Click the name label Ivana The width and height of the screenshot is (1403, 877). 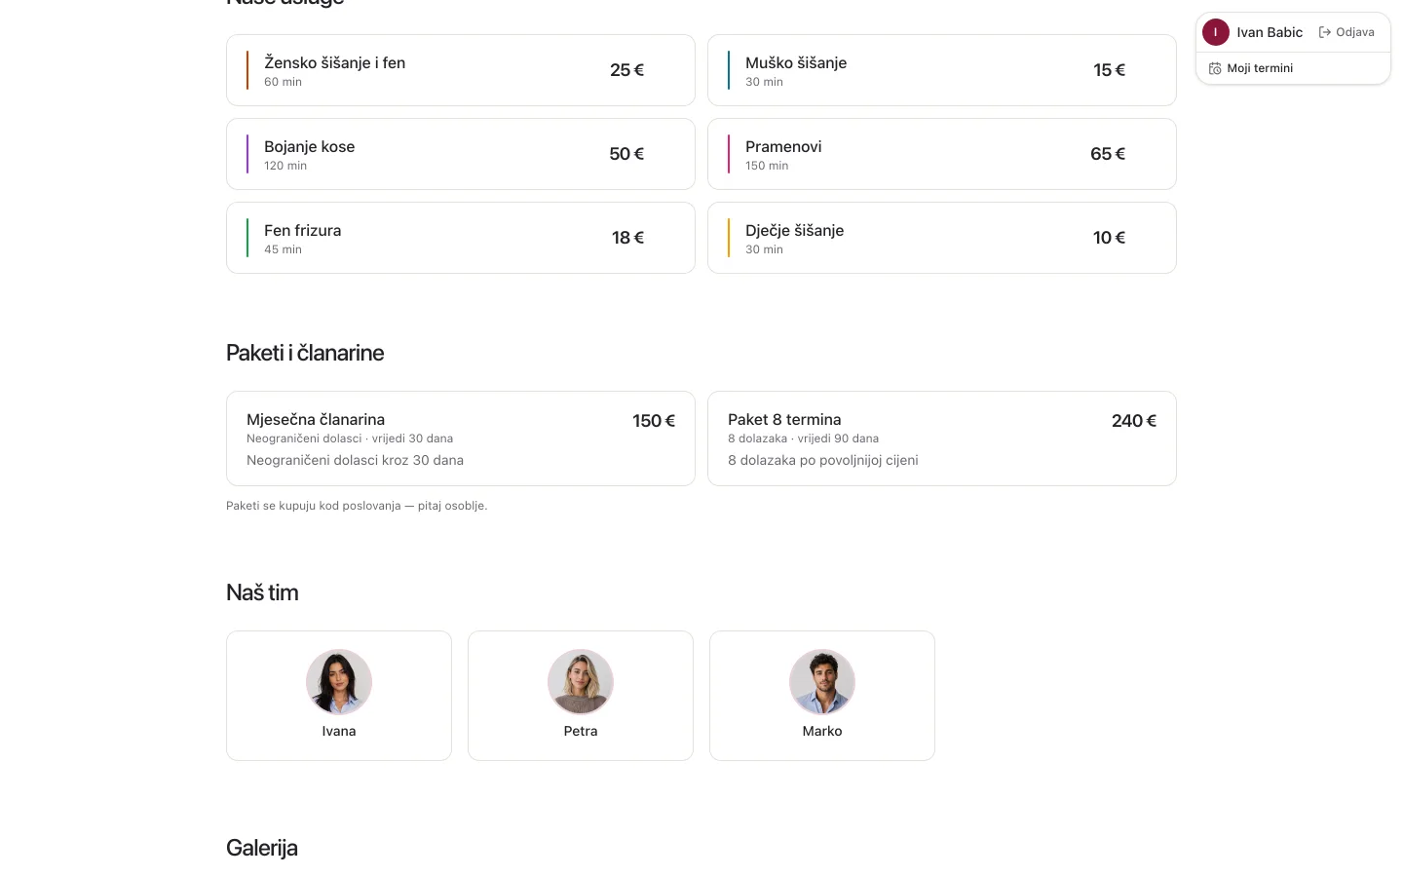click(339, 731)
